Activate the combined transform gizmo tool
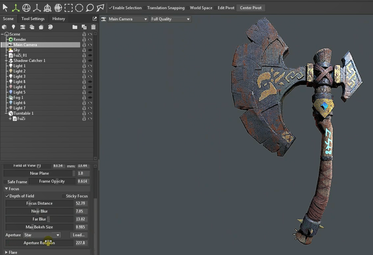This screenshot has width=373, height=255. [x=47, y=8]
